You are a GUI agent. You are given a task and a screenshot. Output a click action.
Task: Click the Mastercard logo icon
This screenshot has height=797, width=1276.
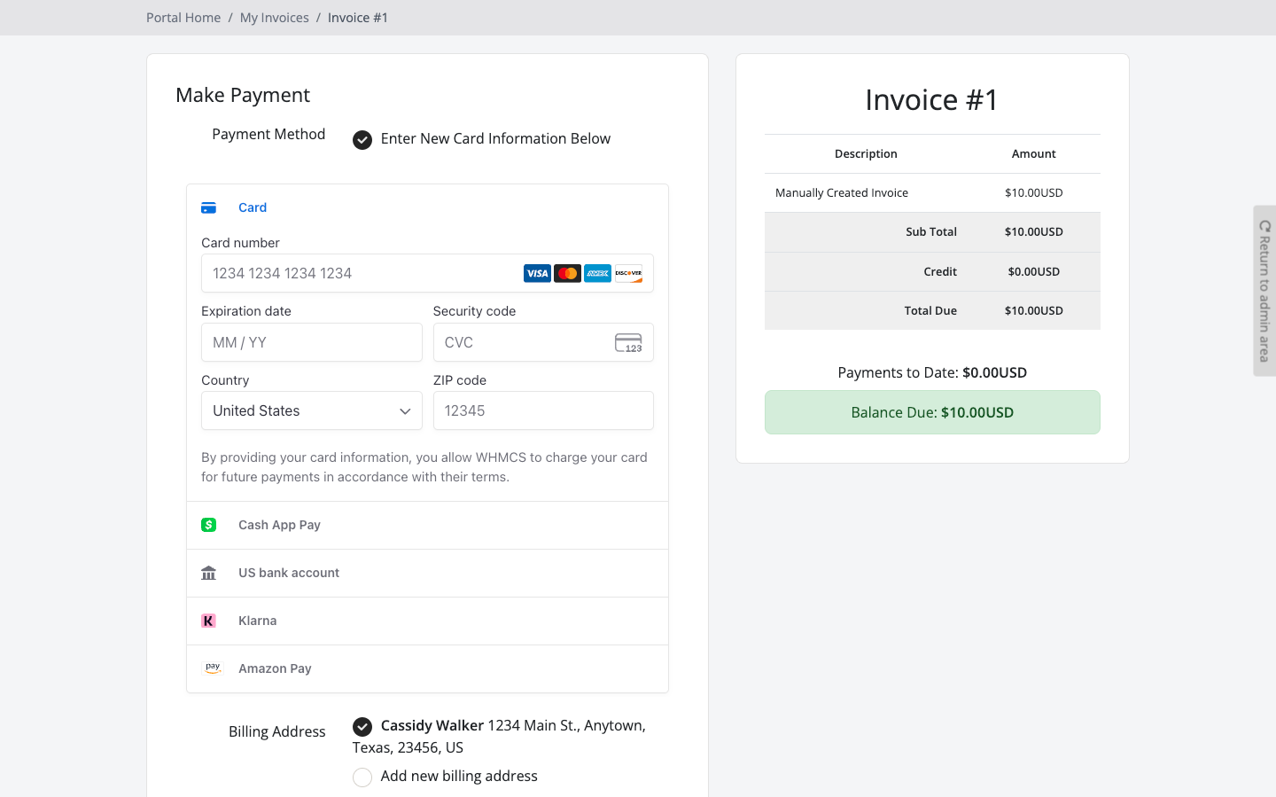point(567,273)
